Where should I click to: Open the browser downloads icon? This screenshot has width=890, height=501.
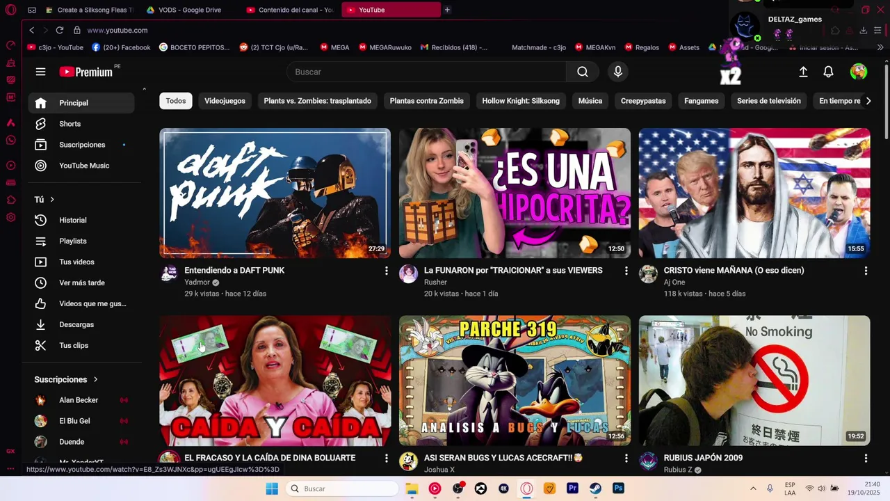pyautogui.click(x=863, y=30)
